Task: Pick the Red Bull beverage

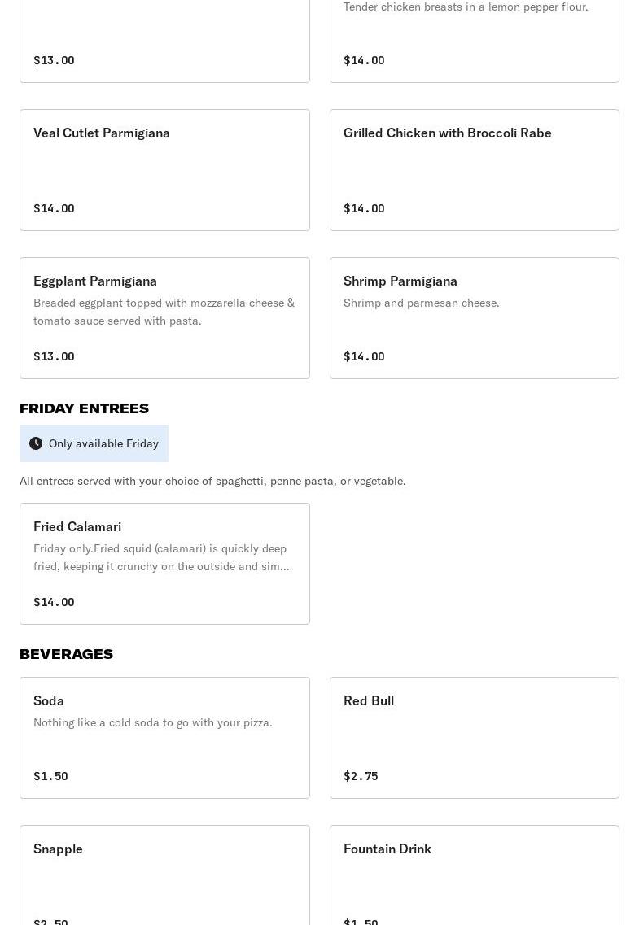Action: [369, 701]
